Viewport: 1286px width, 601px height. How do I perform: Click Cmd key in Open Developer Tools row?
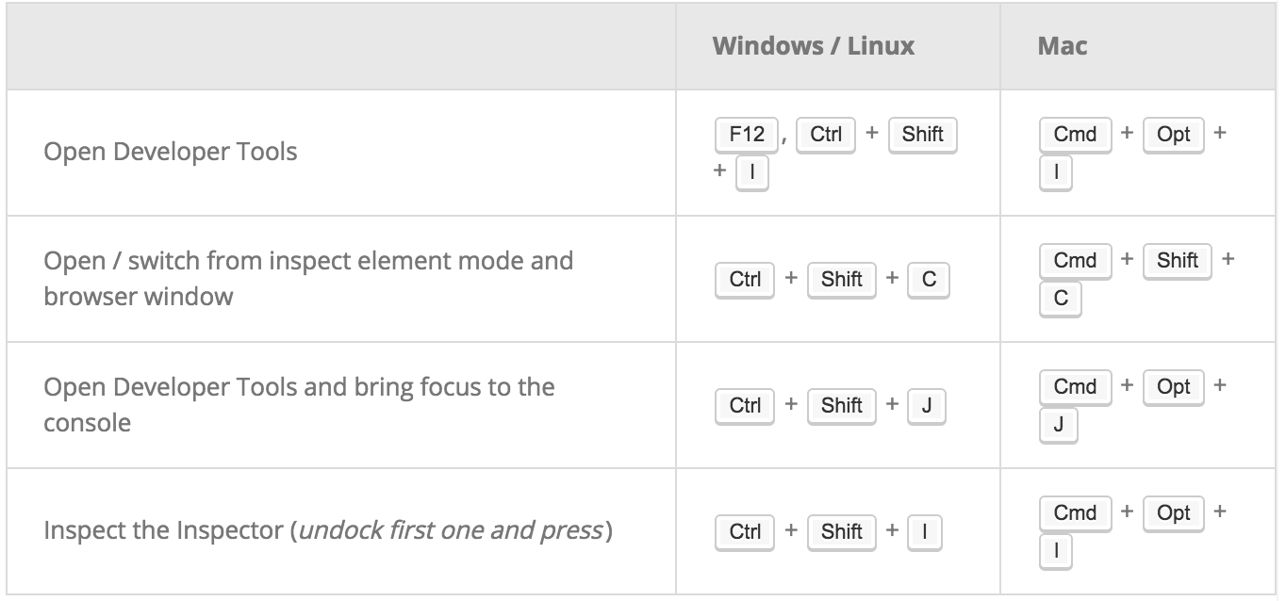point(1075,134)
